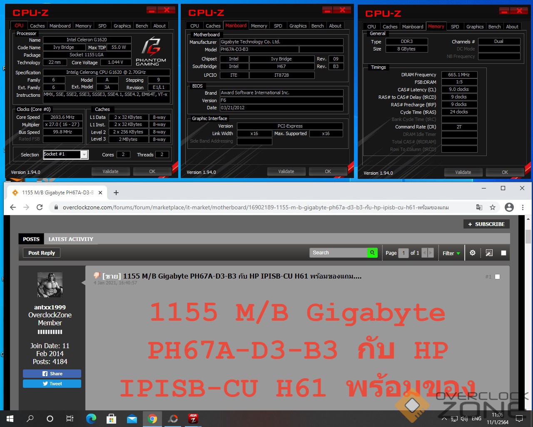
Task: Open the Chrome profile avatar
Action: point(509,207)
